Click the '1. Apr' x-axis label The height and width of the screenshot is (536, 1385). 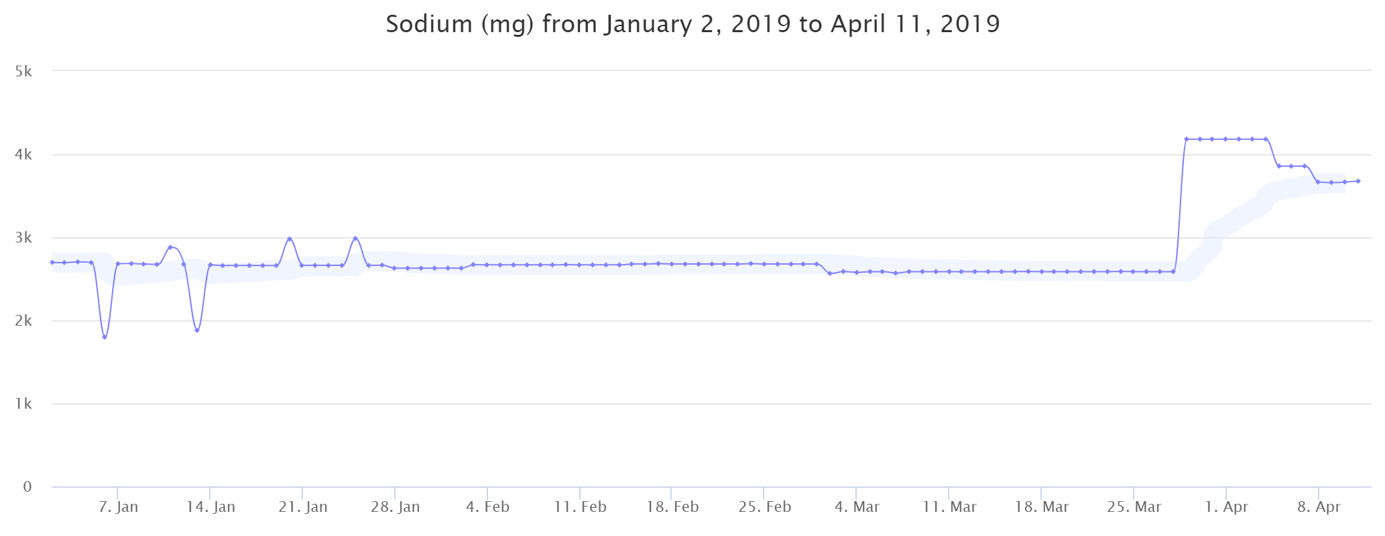point(1226,507)
